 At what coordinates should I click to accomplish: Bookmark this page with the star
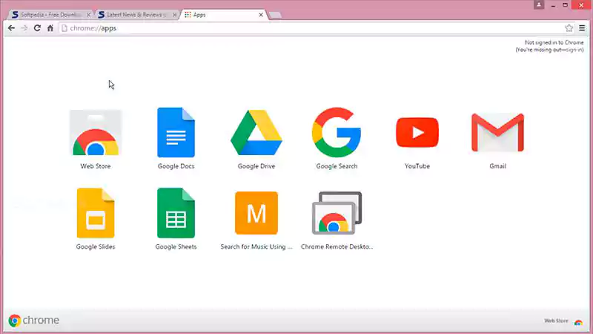569,28
